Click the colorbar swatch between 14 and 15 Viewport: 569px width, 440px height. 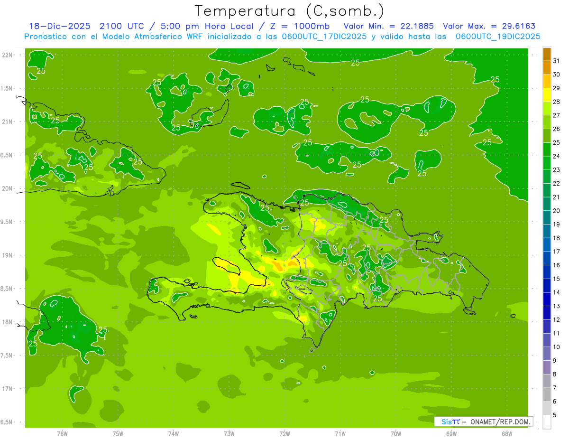547,286
